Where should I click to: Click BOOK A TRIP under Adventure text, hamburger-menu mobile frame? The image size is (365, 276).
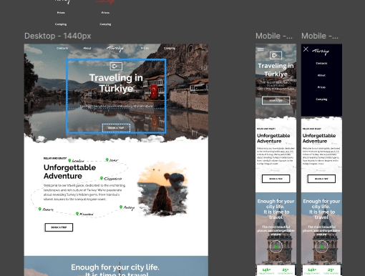(x=276, y=179)
